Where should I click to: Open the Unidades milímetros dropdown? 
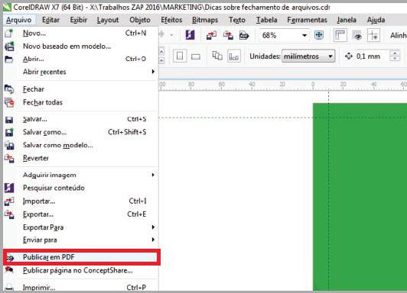308,56
